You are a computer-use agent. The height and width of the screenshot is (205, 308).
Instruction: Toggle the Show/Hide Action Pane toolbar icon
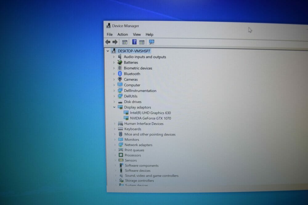tap(142, 42)
